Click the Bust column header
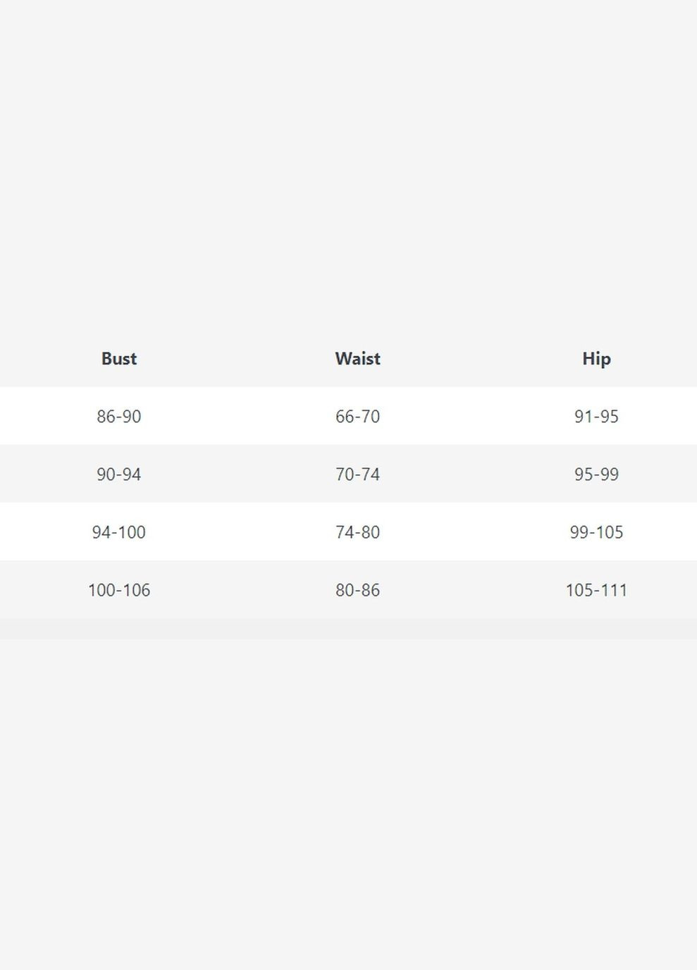The width and height of the screenshot is (697, 970). coord(119,359)
